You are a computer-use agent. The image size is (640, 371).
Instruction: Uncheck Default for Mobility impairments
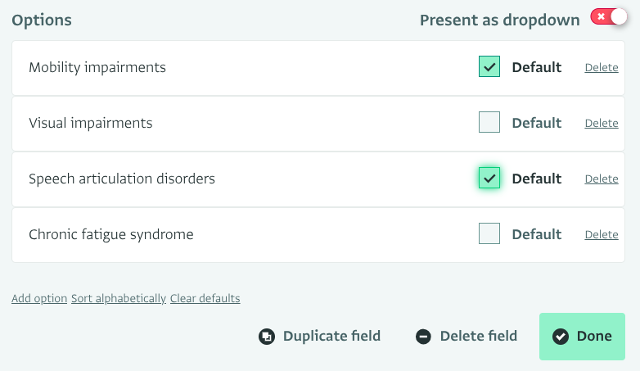[489, 66]
